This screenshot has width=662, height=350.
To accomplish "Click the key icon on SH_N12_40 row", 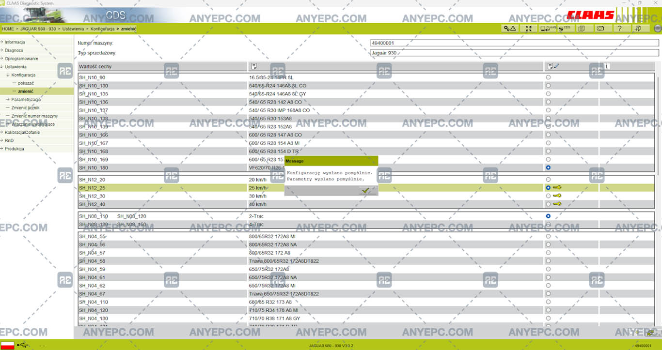I will click(x=557, y=204).
